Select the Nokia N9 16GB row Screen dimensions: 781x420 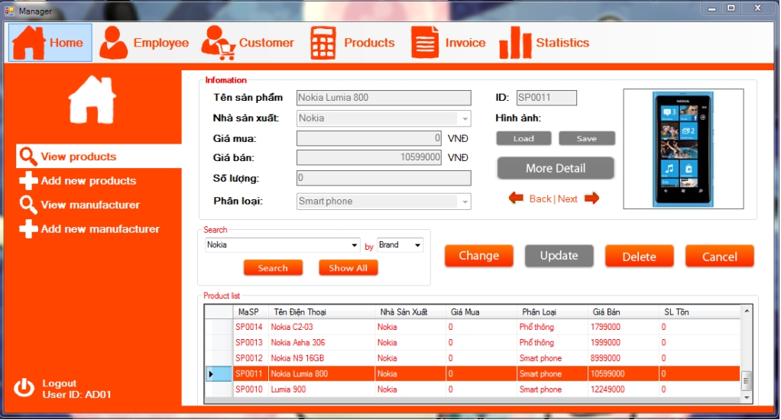pos(472,358)
